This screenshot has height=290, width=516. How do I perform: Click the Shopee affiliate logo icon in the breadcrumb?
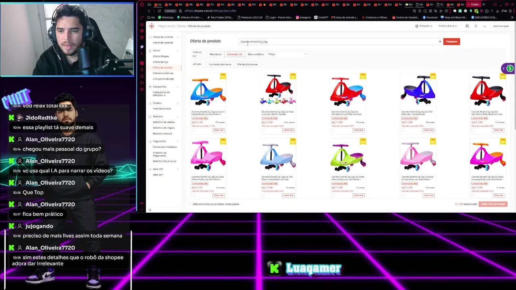point(152,26)
